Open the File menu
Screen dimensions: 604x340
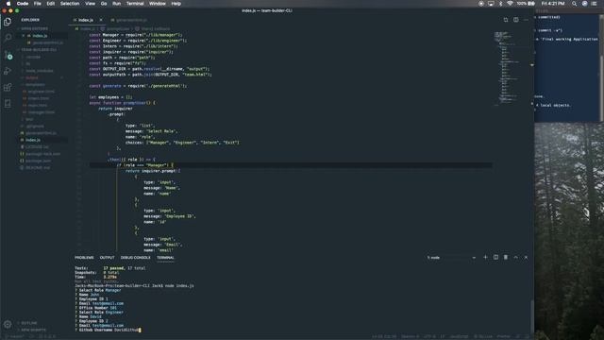point(38,4)
